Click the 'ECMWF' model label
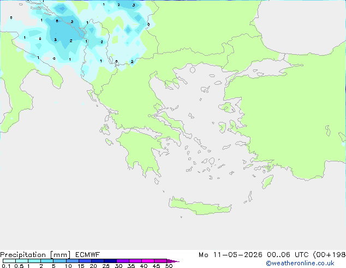Viewport: 346px width, 268px height. tap(87, 255)
